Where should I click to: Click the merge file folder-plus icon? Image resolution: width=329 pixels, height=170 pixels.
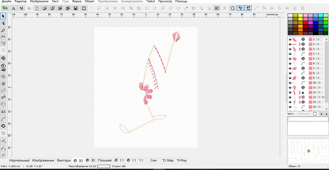pyautogui.click(x=52, y=8)
